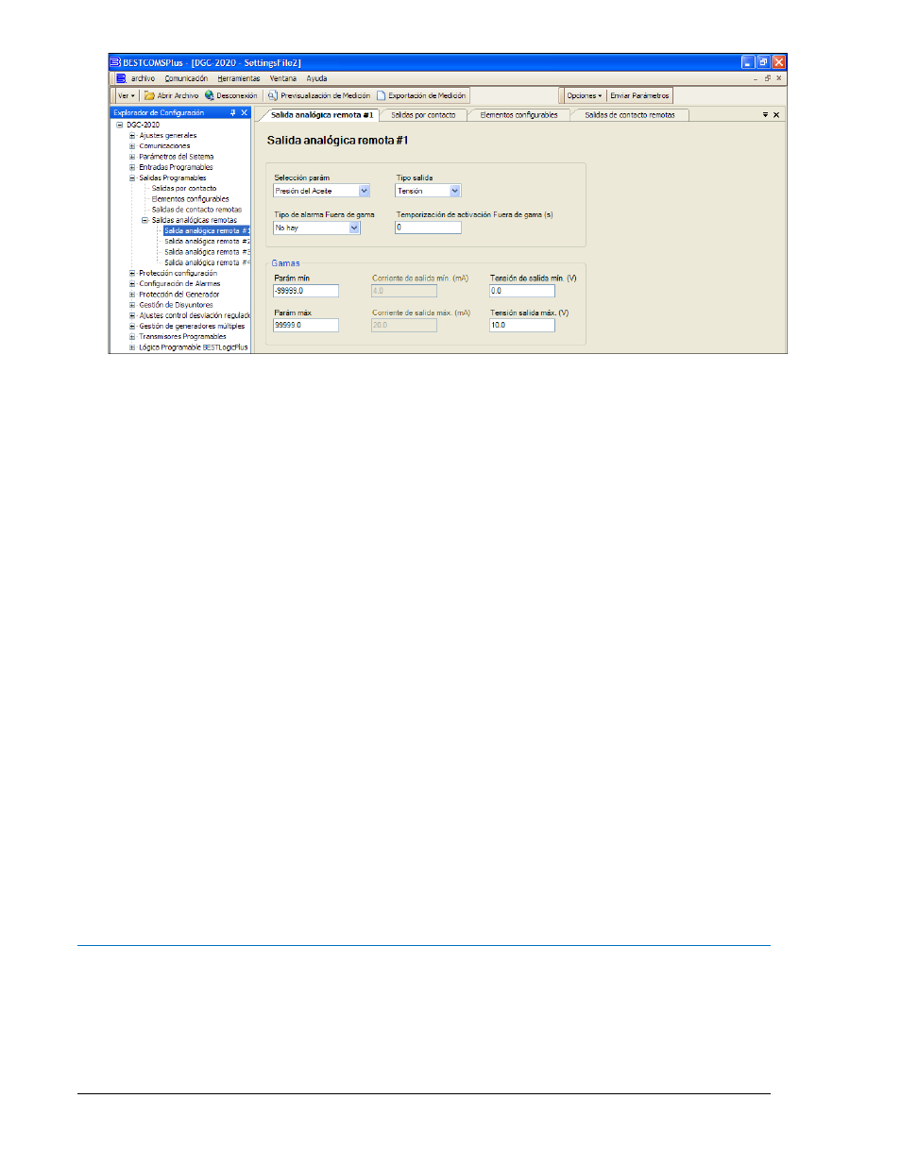Click Previsualización de Medición button label
Screen dimensions: 901x1166
(326, 95)
